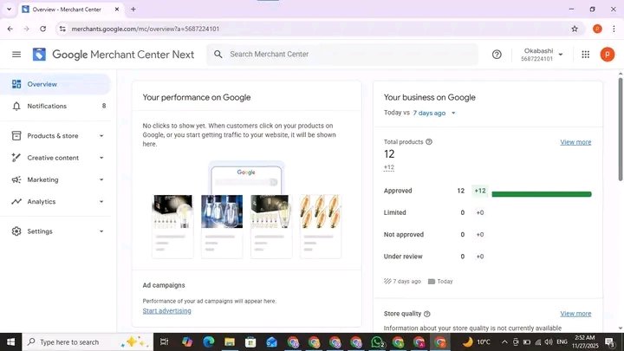This screenshot has width=624, height=351.
Task: Click the Settings gear icon
Action: coord(16,231)
